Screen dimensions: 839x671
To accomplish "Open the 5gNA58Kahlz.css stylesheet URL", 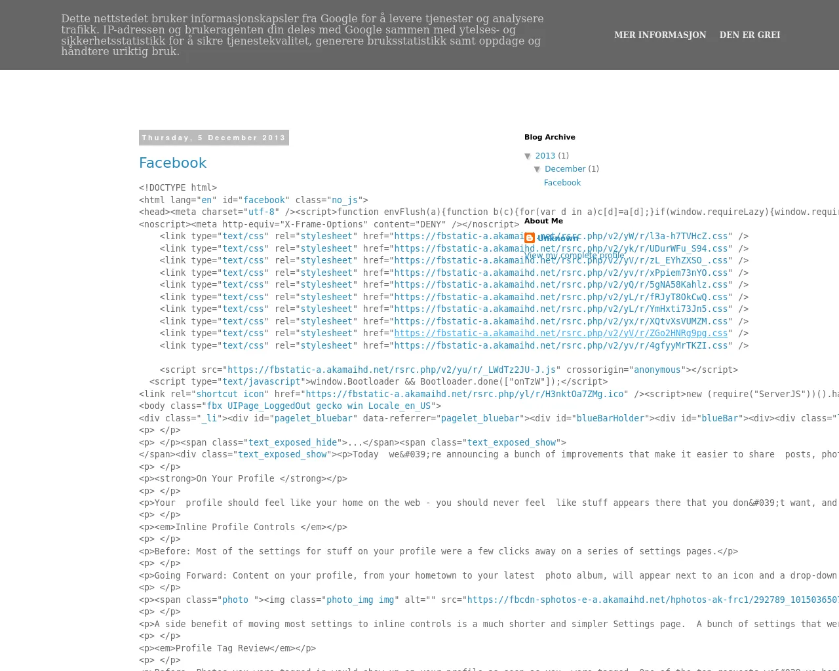I will click(x=561, y=284).
